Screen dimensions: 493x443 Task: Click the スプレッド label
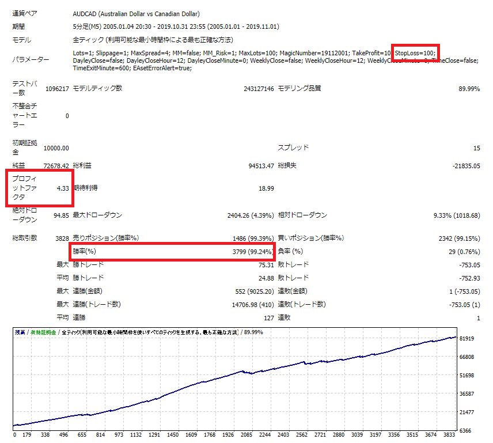[x=293, y=147]
